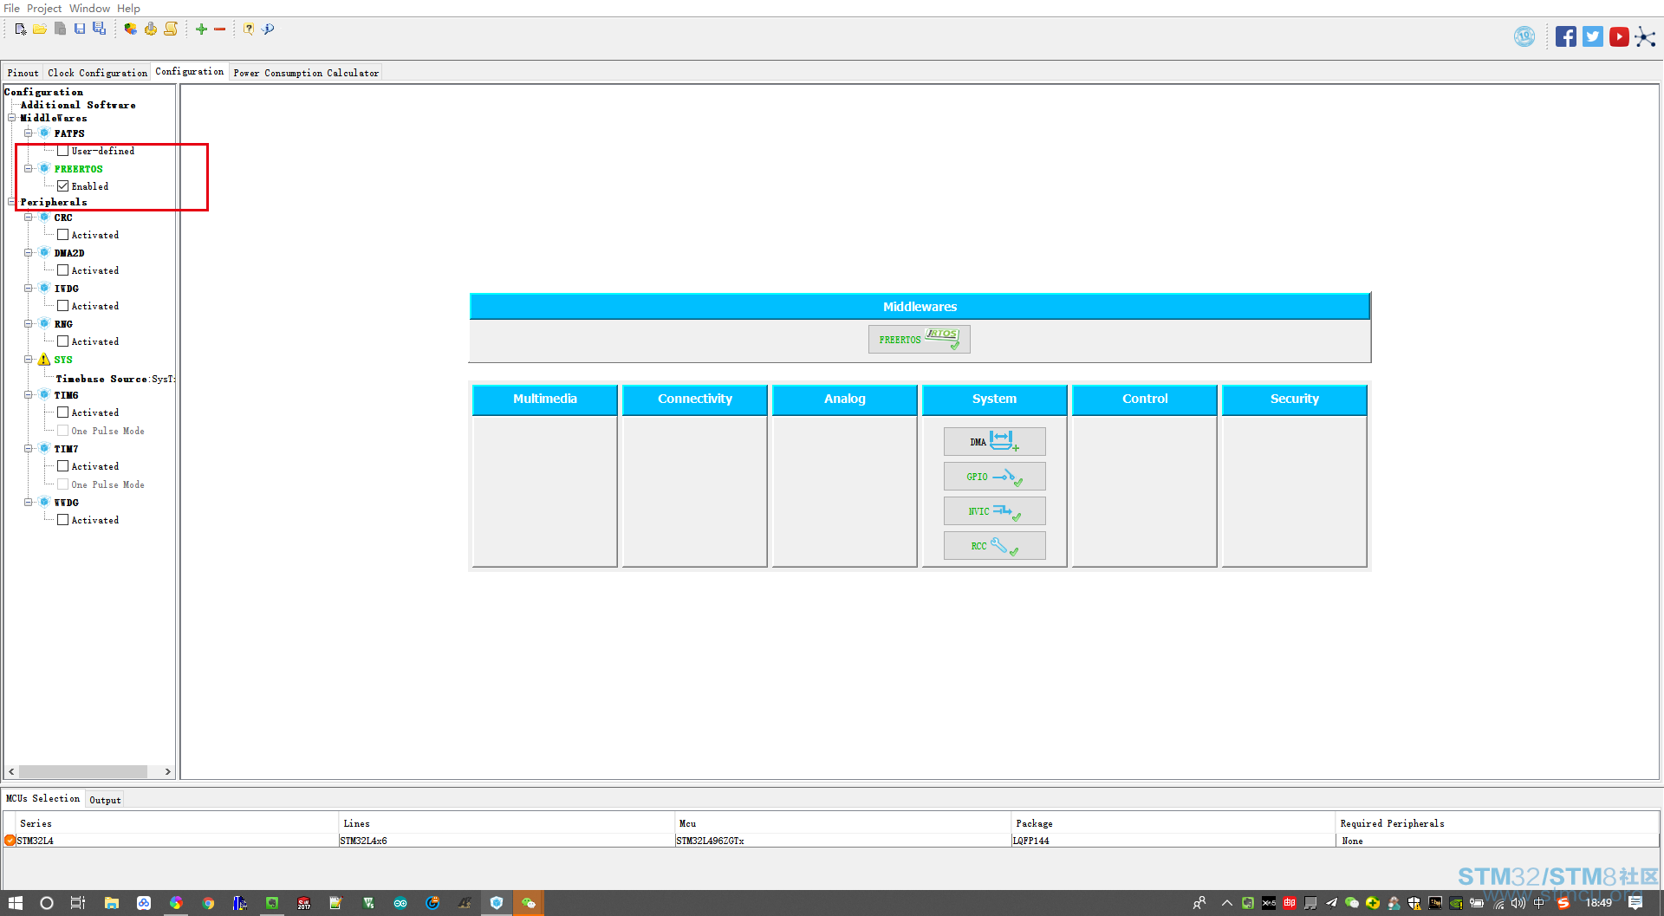Image resolution: width=1664 pixels, height=916 pixels.
Task: Click the red minus zoom icon
Action: [x=220, y=29]
